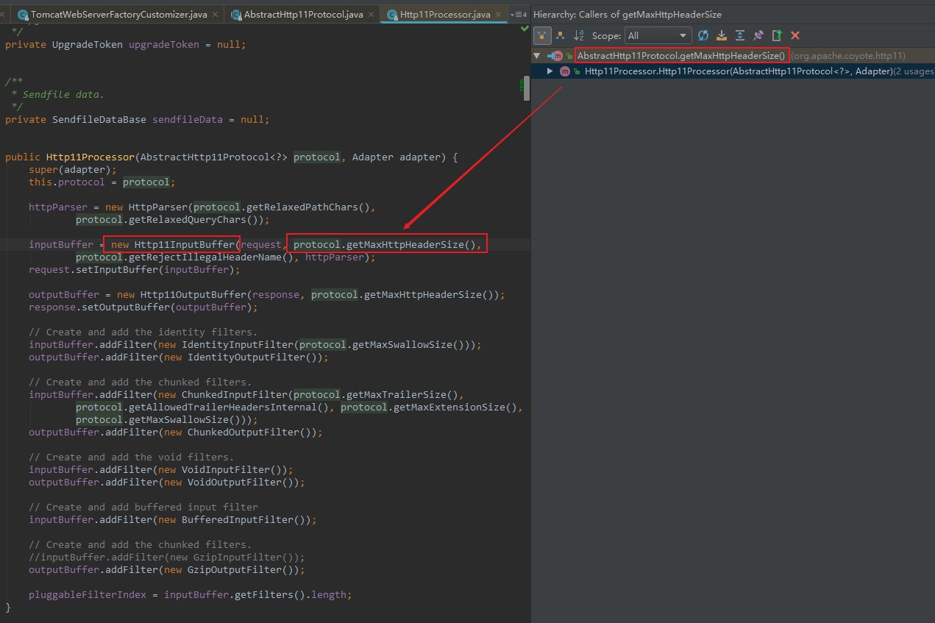Click 'Http11Processor' constructor name in declaration

point(90,157)
